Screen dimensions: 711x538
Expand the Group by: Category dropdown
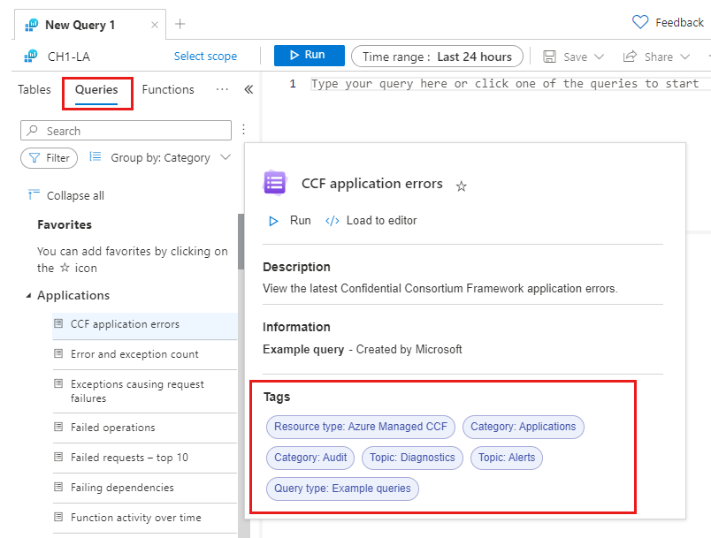pyautogui.click(x=160, y=158)
